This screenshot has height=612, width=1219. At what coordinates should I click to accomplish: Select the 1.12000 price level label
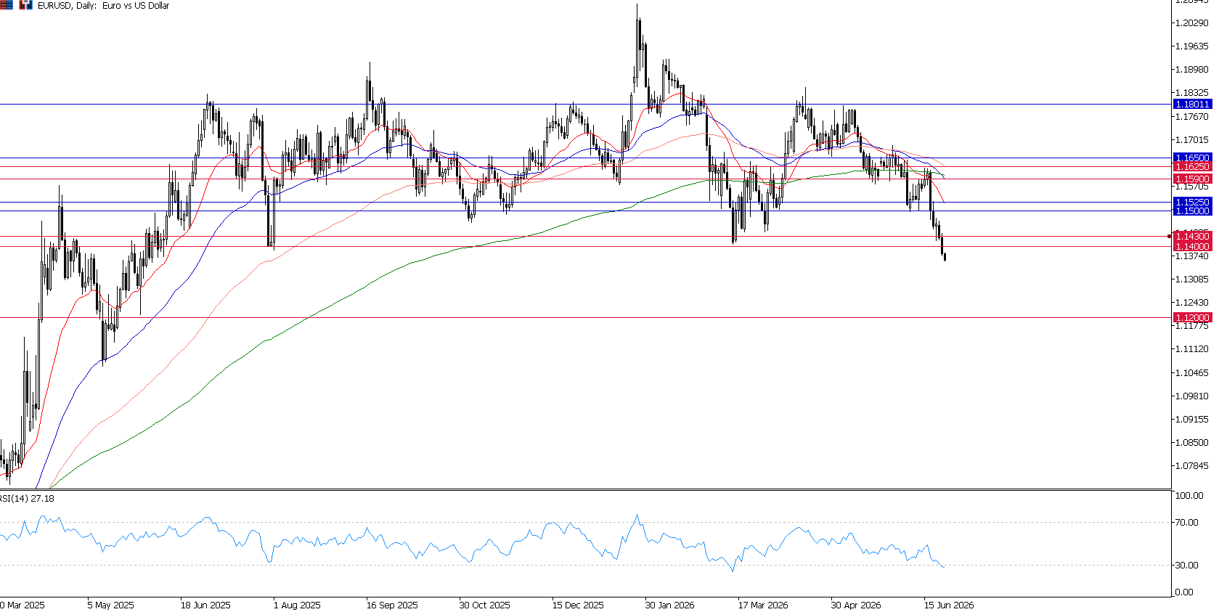(1192, 318)
